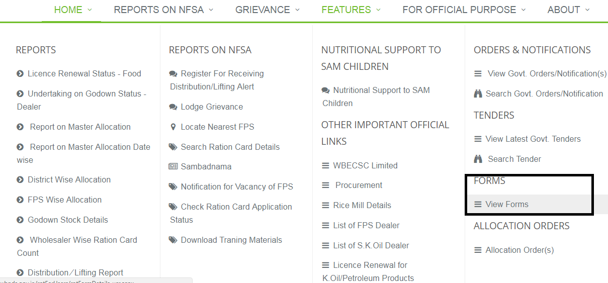Click binoculars icon beside Search Tender

(x=478, y=159)
